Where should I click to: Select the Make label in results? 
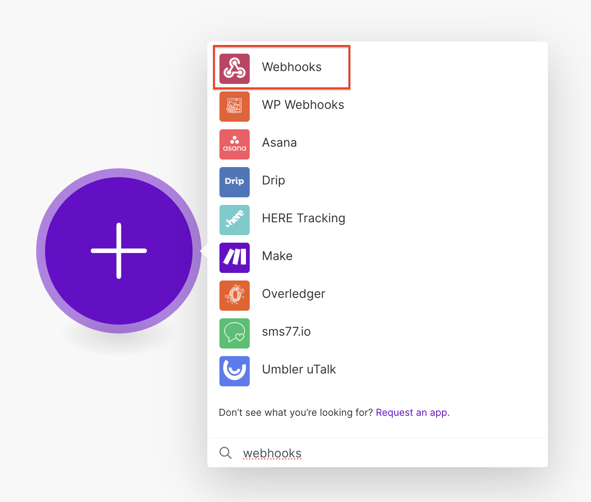[x=277, y=256]
